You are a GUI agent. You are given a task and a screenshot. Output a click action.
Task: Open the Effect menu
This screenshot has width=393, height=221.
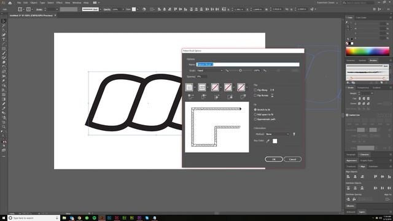pyautogui.click(x=59, y=2)
